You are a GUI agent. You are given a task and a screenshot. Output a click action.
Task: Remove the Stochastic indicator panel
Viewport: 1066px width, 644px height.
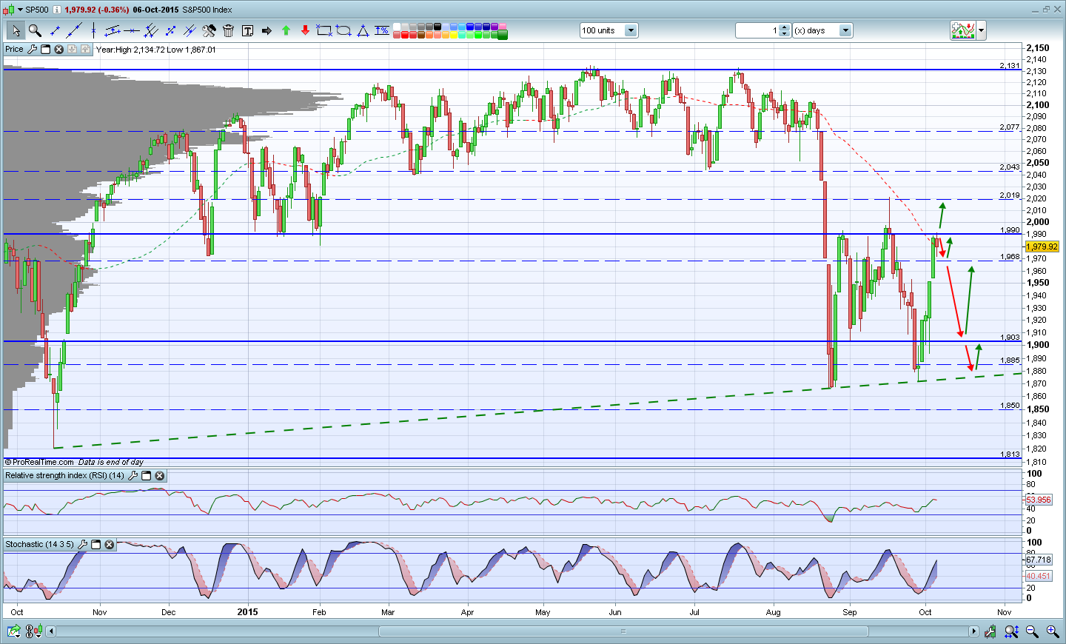pos(109,545)
